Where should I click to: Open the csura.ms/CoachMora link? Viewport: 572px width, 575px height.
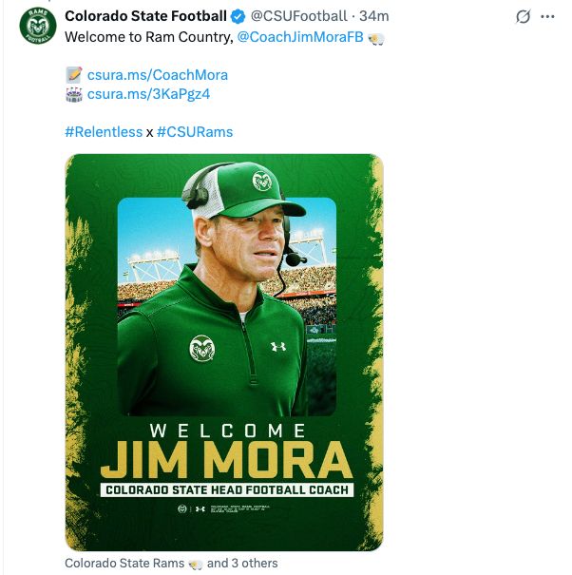point(158,74)
